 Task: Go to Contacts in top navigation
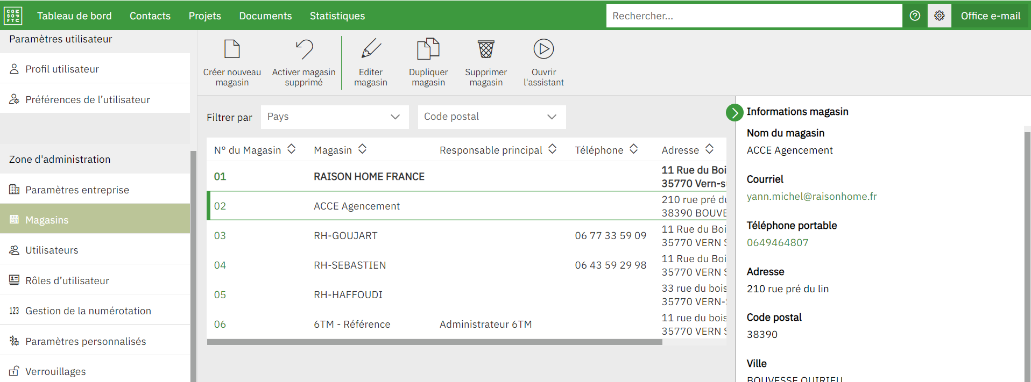pyautogui.click(x=150, y=16)
